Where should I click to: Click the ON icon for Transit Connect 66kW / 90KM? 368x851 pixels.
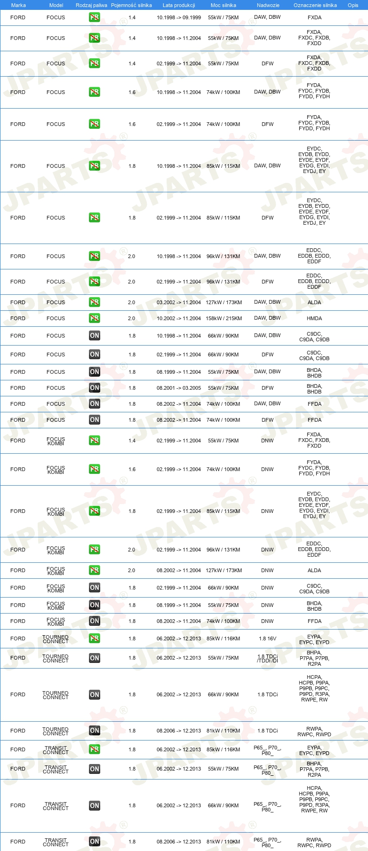(x=95, y=806)
